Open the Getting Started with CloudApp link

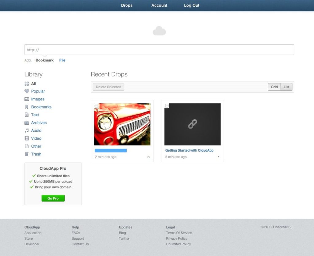(x=189, y=150)
